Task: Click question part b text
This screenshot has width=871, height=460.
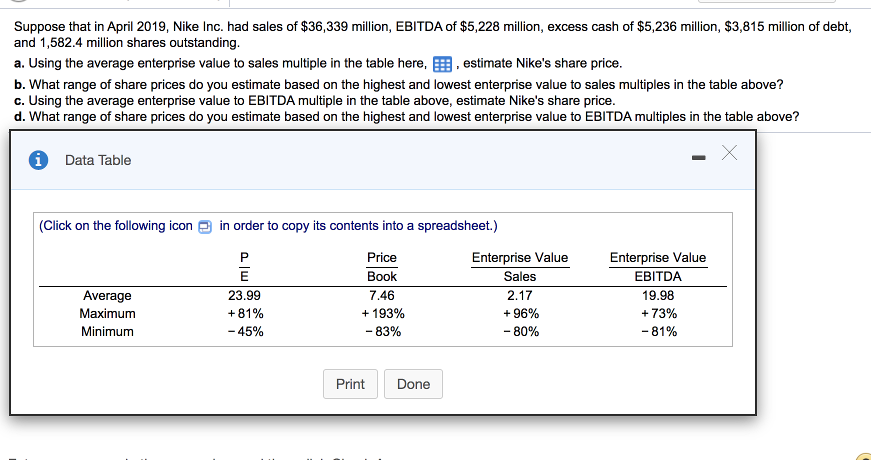Action: pos(398,84)
